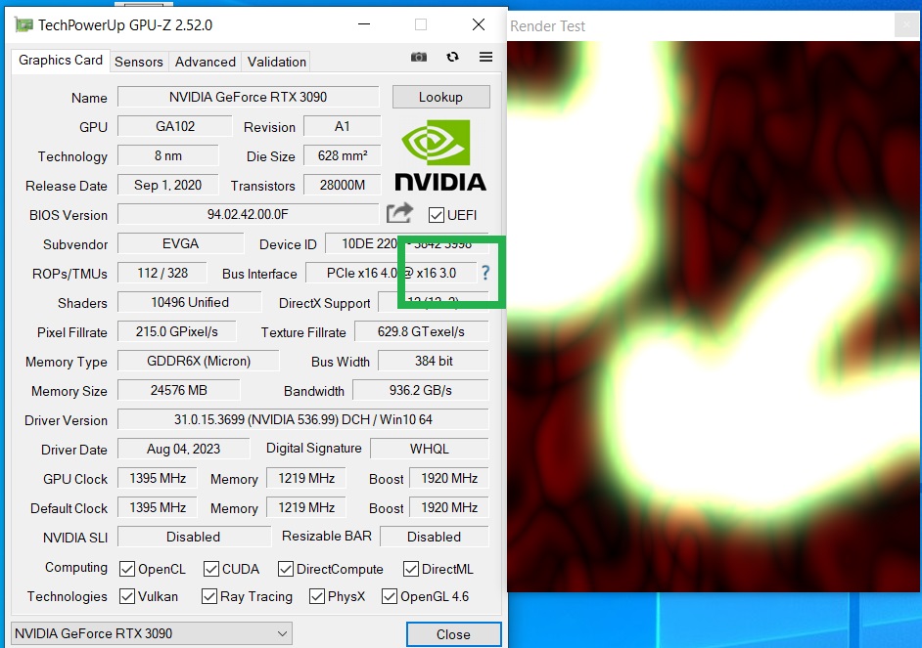Click the Revision value A1
922x648 pixels.
[x=343, y=126]
